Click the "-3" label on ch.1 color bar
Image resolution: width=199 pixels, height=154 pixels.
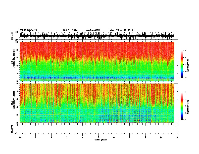tap(185, 51)
